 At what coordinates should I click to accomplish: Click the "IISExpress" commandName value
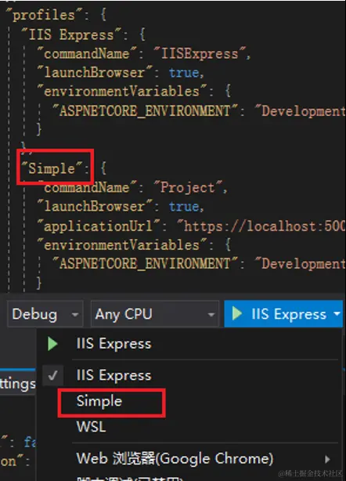tap(200, 54)
